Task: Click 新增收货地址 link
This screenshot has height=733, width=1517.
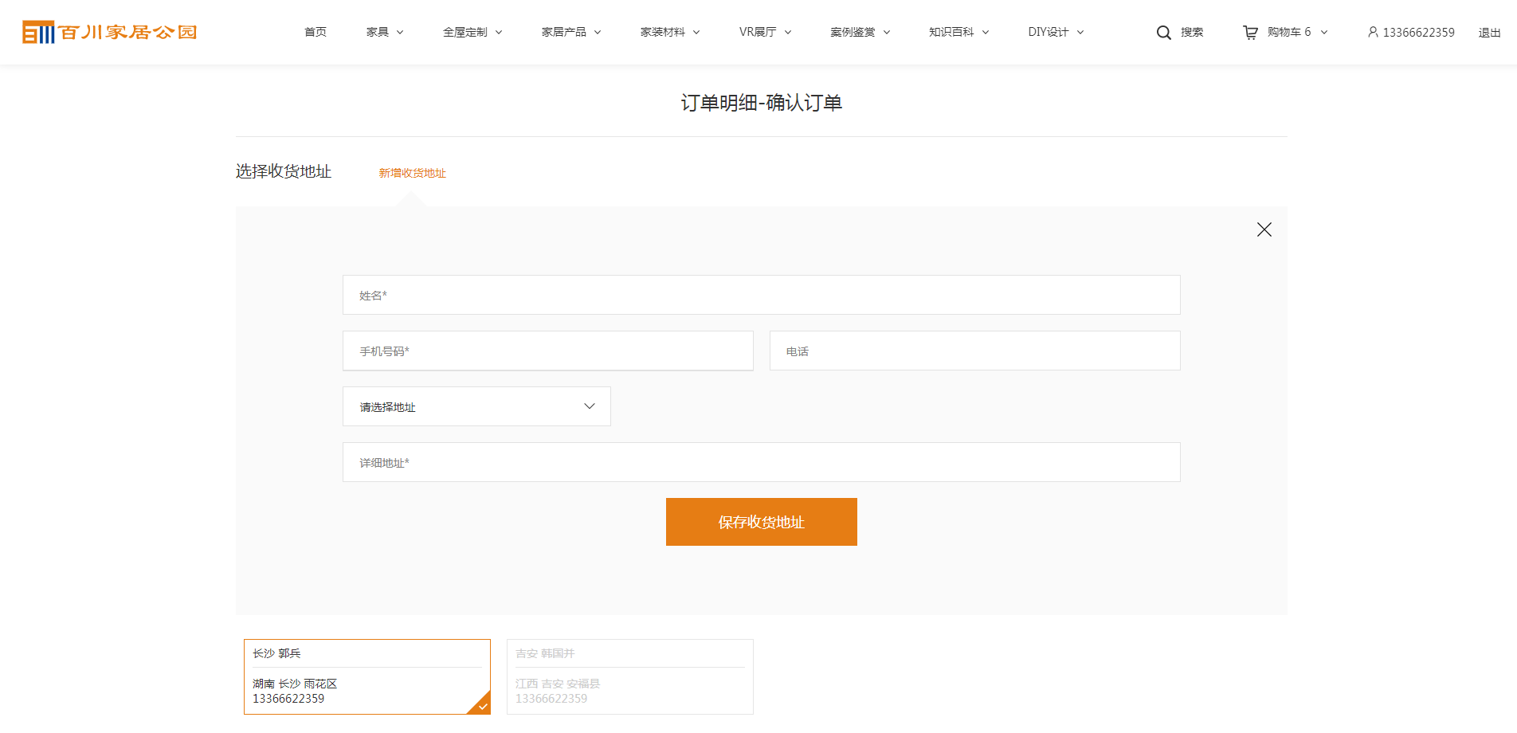Action: (x=412, y=173)
